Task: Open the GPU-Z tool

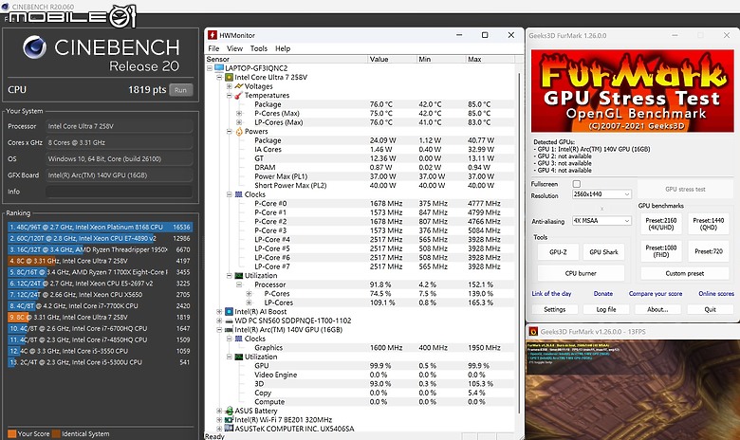Action: pos(558,252)
